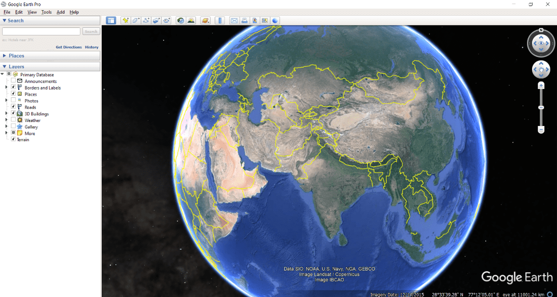Collapse the Search panel

(4, 21)
